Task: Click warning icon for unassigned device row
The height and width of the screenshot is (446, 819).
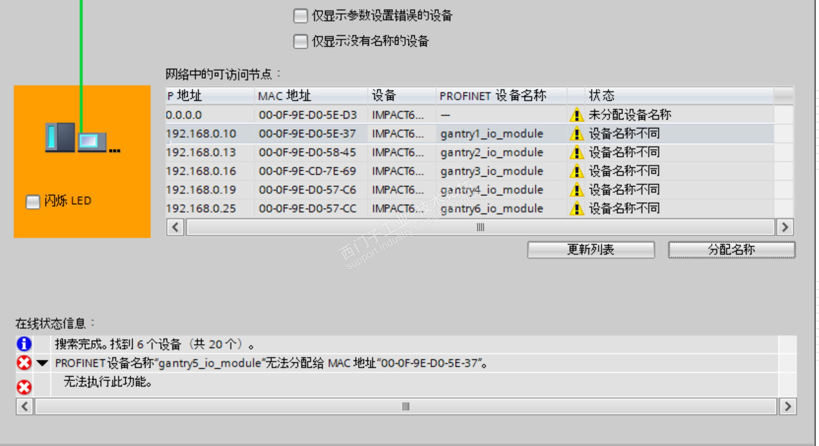Action: [x=576, y=115]
